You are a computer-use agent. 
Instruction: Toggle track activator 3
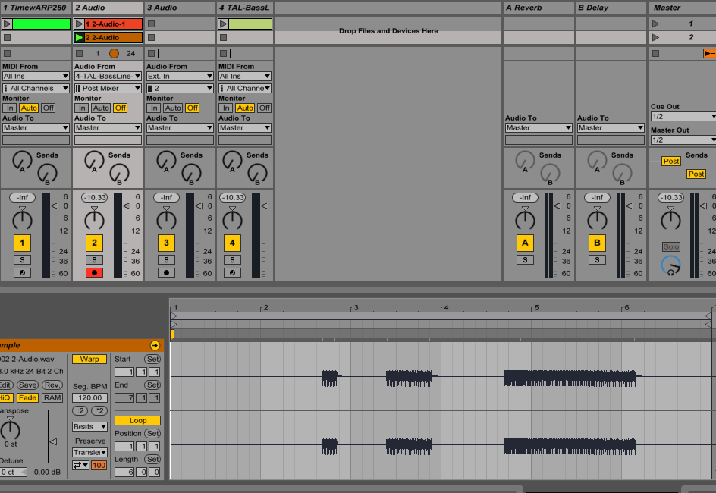tap(166, 243)
